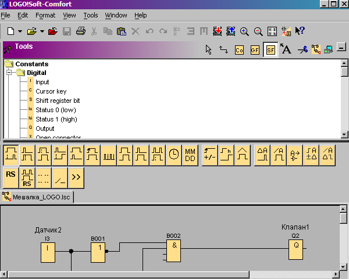Pick the Shift register >> block
The width and height of the screenshot is (349, 279).
click(x=76, y=178)
